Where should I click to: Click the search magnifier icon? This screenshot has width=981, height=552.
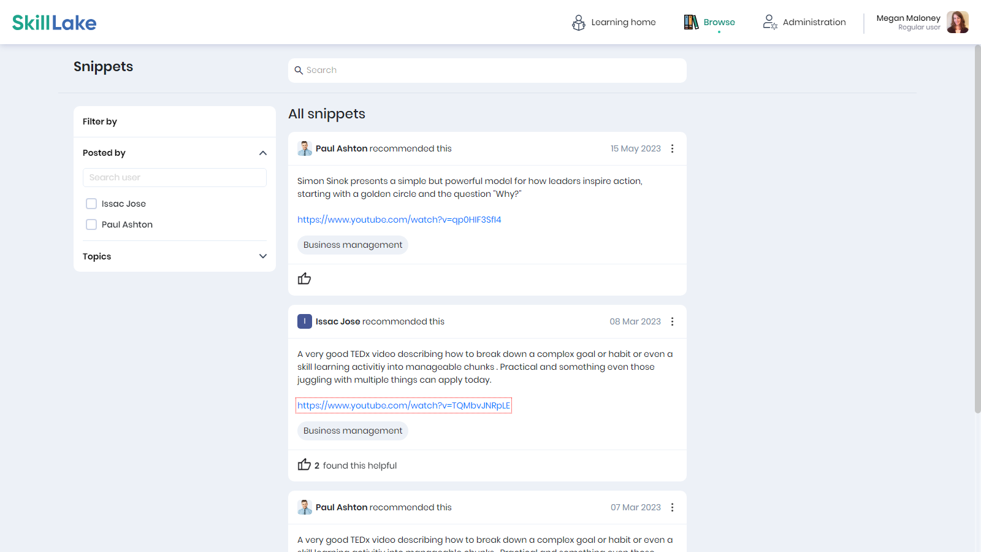(299, 71)
